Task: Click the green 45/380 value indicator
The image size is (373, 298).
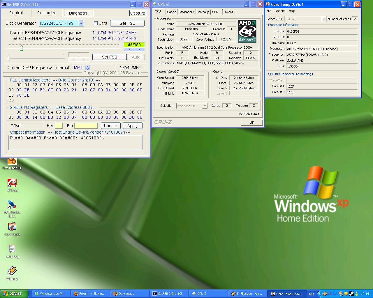Action: pos(134,45)
